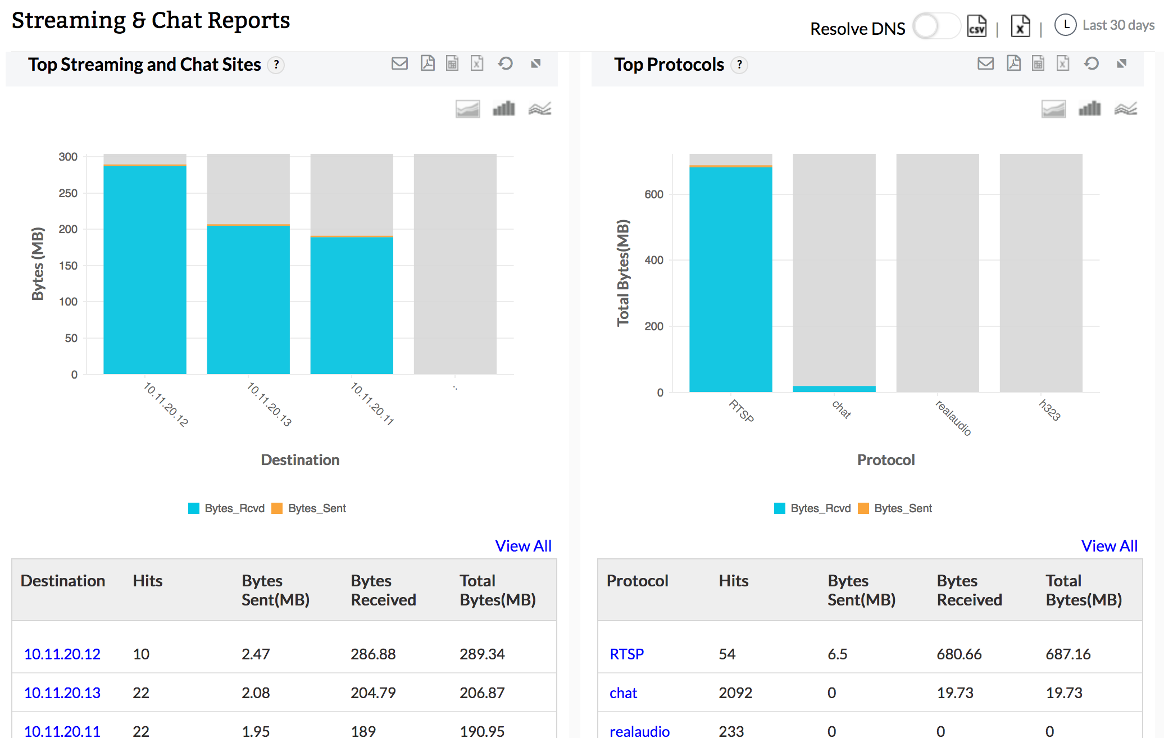Toggle the Resolve DNS switch

coord(936,26)
